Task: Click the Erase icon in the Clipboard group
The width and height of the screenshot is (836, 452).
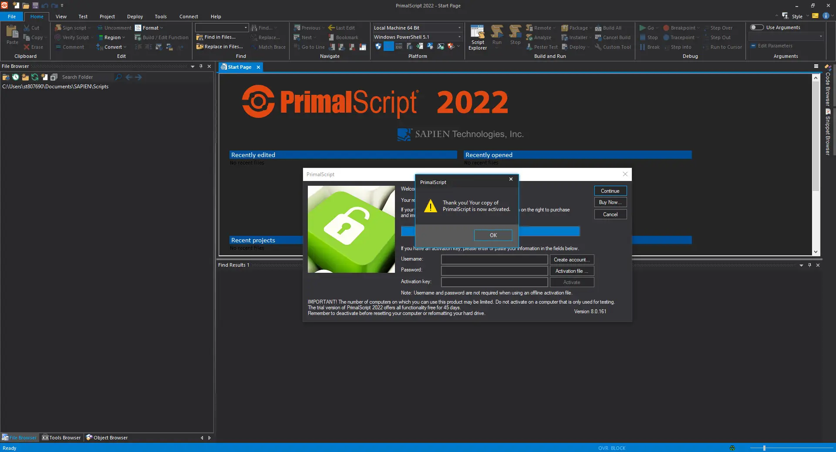Action: click(27, 47)
